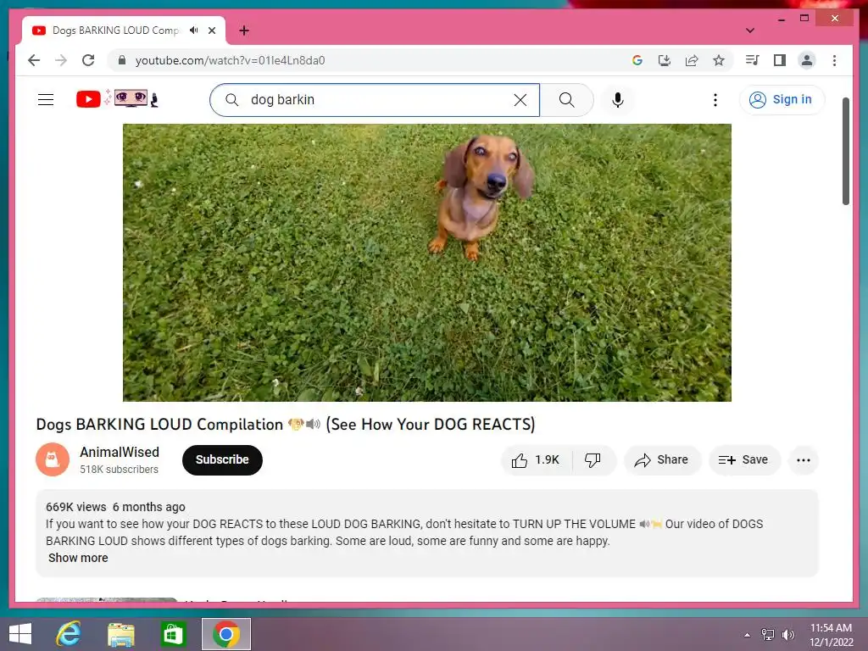This screenshot has height=651, width=868.
Task: Select the Dogs BARKING LOUD Comp tab
Action: [x=115, y=31]
